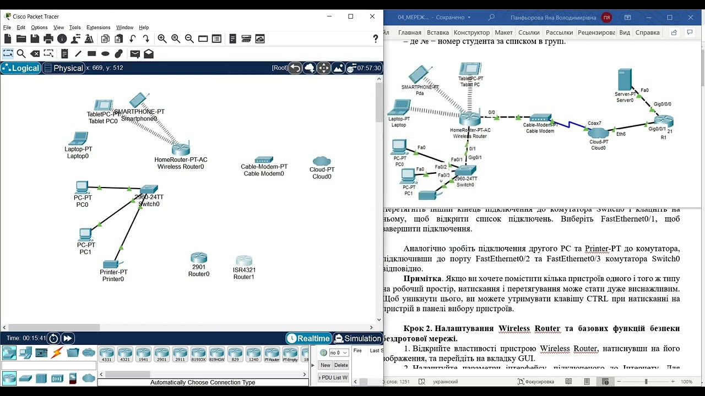The image size is (705, 396).
Task: Click the Word zoom slider
Action: [x=647, y=382]
